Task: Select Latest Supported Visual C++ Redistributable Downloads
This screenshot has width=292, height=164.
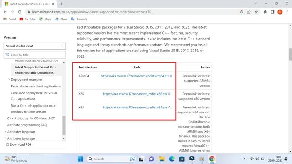Action: 36,70
